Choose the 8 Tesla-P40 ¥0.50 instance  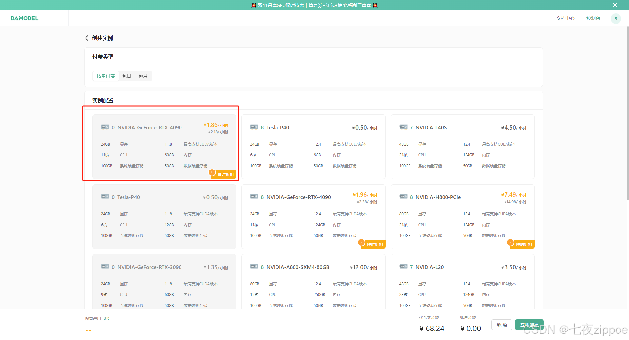pyautogui.click(x=314, y=147)
